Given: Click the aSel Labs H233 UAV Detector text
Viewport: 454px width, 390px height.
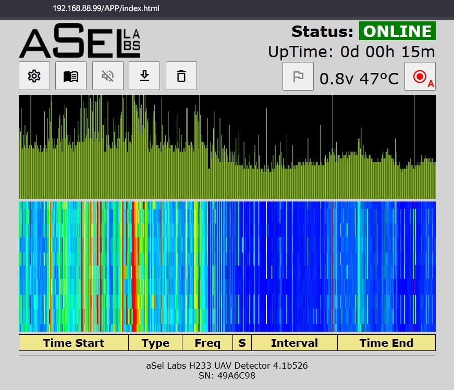Looking at the screenshot, I should pyautogui.click(x=227, y=366).
